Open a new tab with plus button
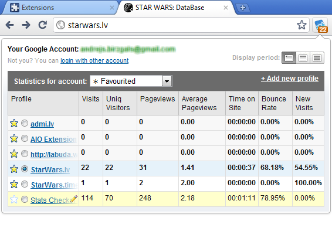Viewport: 332px width, 228px height. pos(243,8)
